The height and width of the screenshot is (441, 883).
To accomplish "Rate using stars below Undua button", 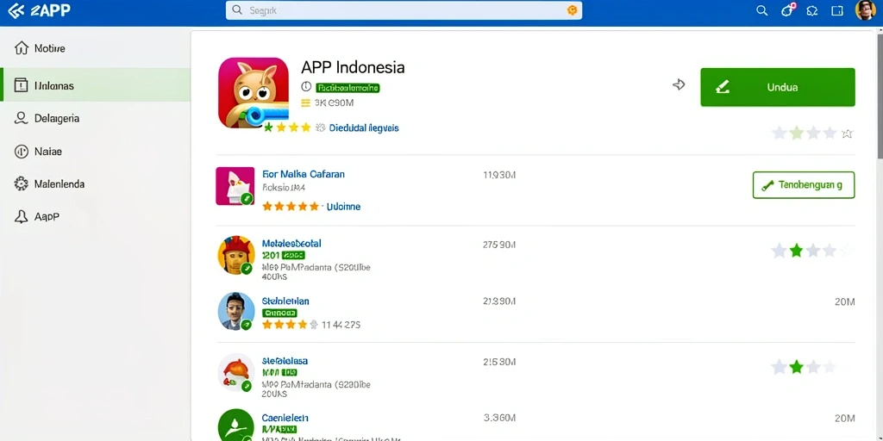I will [812, 134].
